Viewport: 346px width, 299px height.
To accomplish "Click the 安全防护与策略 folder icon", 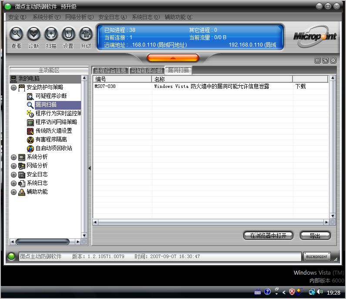I will tap(22, 87).
